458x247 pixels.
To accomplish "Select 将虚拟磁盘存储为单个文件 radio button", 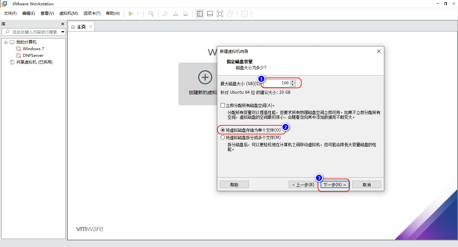I will (x=223, y=130).
